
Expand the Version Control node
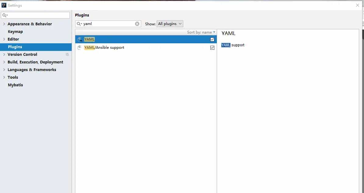tap(4, 54)
